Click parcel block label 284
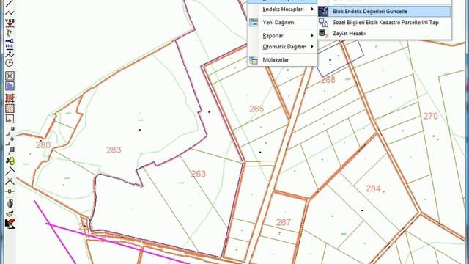The height and width of the screenshot is (264, 469). coord(373,188)
